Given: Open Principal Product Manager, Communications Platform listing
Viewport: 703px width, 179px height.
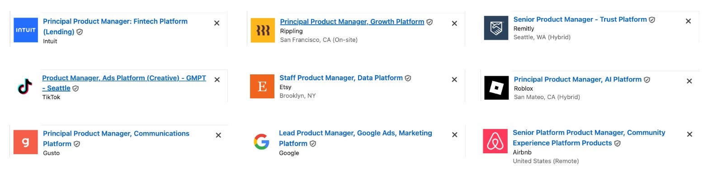Looking at the screenshot, I should (x=116, y=138).
